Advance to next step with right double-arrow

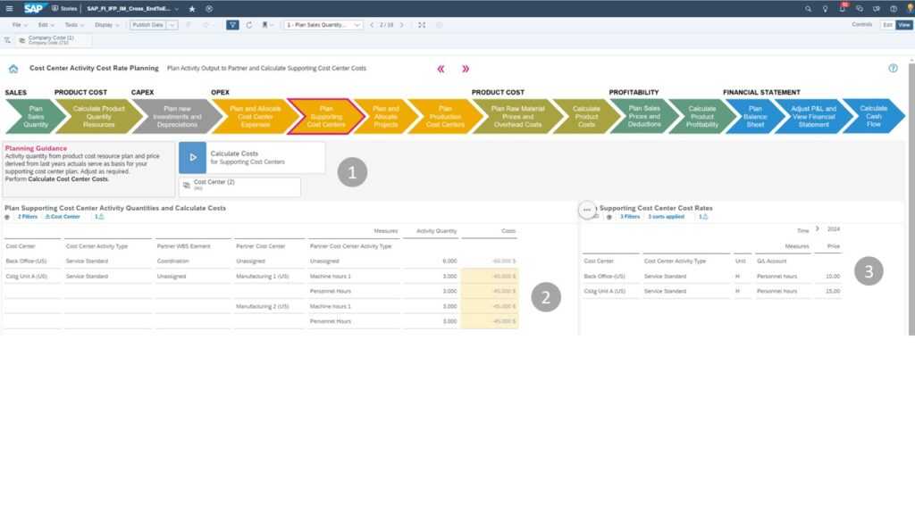[x=466, y=69]
